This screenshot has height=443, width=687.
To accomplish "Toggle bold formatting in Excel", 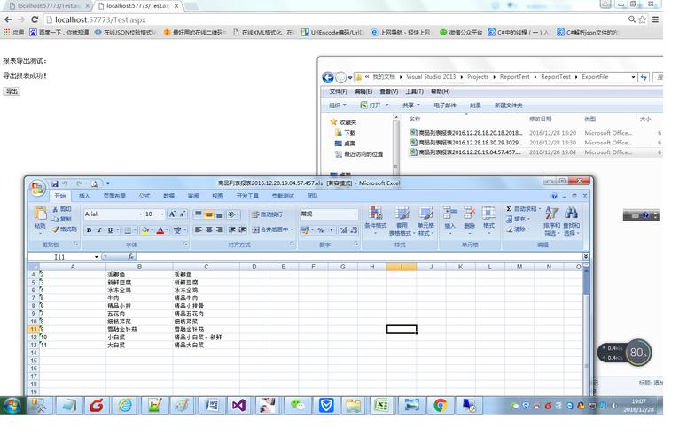I will [x=89, y=229].
